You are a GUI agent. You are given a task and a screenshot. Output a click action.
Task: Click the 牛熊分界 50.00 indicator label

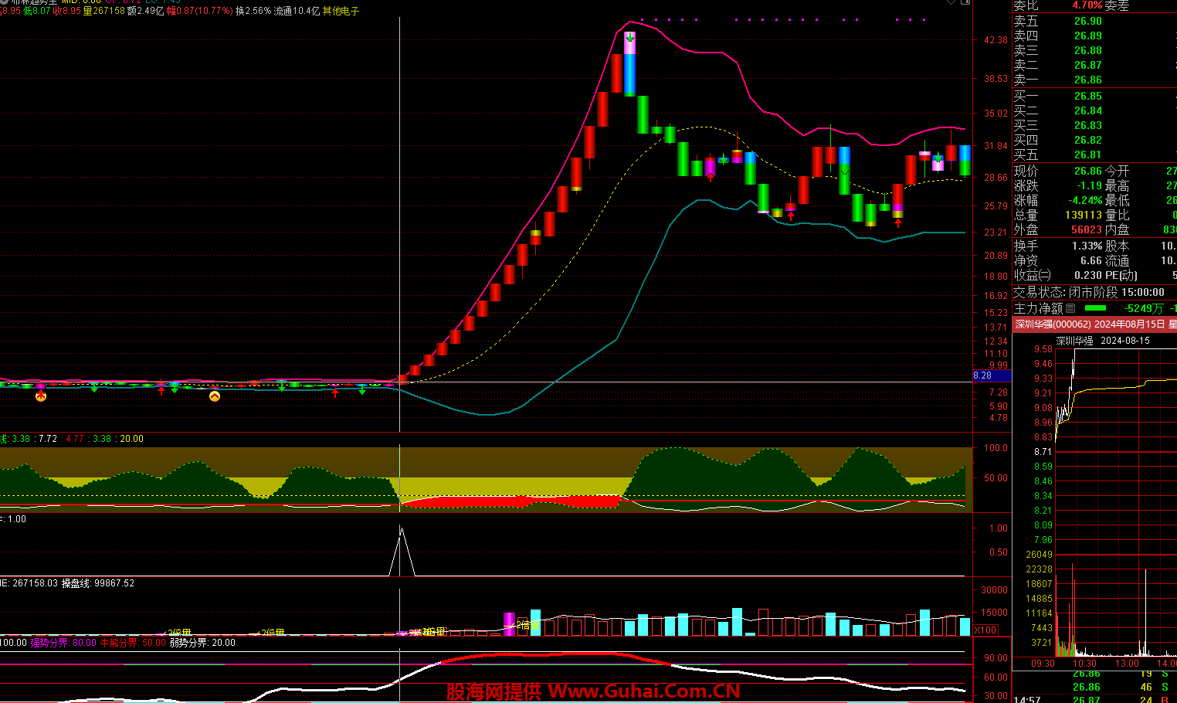pyautogui.click(x=132, y=643)
